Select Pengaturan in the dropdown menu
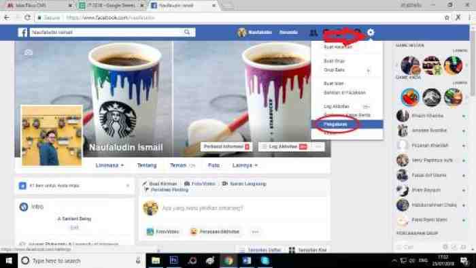476x268 pixels. coord(347,124)
